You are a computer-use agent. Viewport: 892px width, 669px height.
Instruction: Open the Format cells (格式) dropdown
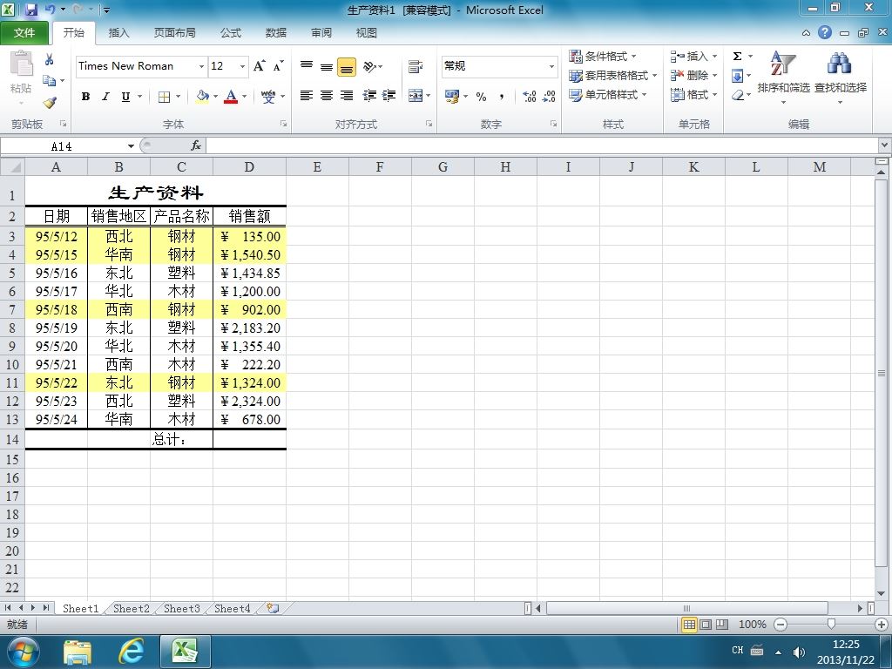[714, 94]
